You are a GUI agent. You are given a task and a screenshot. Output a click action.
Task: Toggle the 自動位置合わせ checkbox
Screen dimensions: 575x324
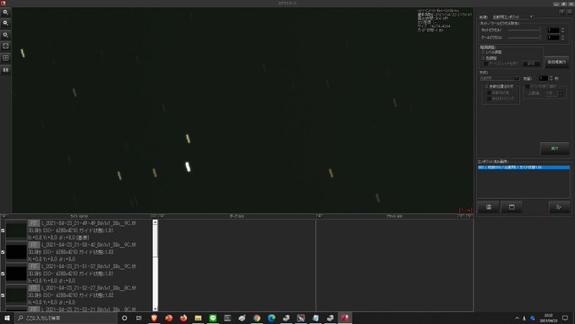click(x=486, y=86)
